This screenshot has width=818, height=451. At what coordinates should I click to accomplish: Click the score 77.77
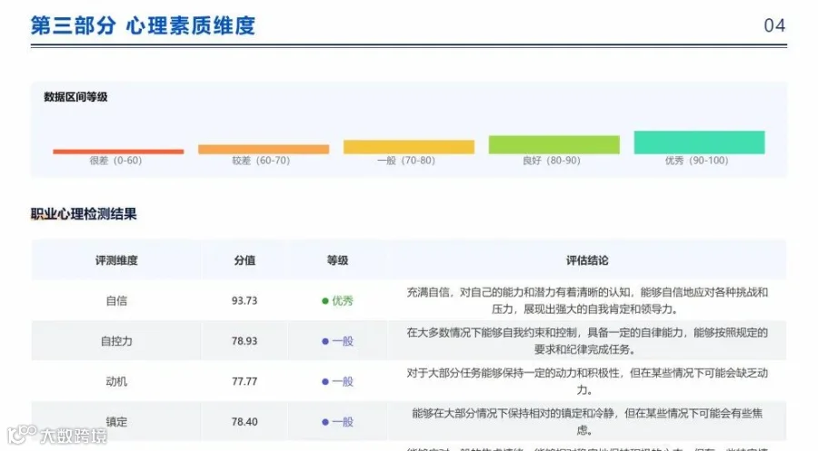[x=244, y=381]
